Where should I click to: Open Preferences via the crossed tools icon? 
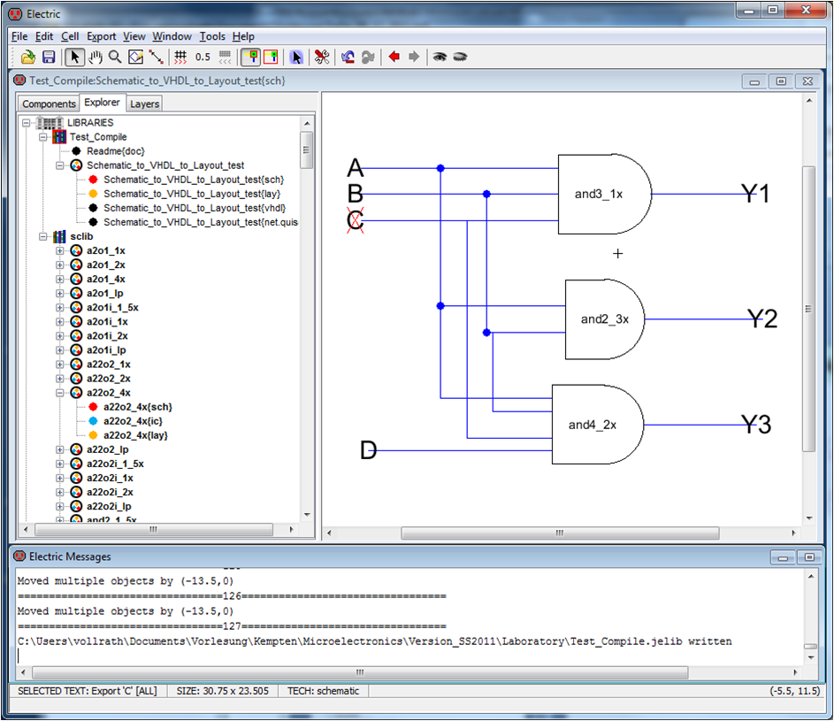(x=322, y=57)
